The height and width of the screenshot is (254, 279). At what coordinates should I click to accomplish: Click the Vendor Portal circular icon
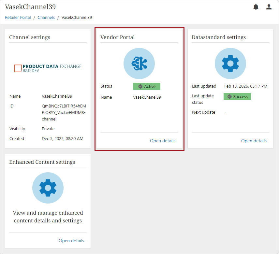(x=139, y=63)
